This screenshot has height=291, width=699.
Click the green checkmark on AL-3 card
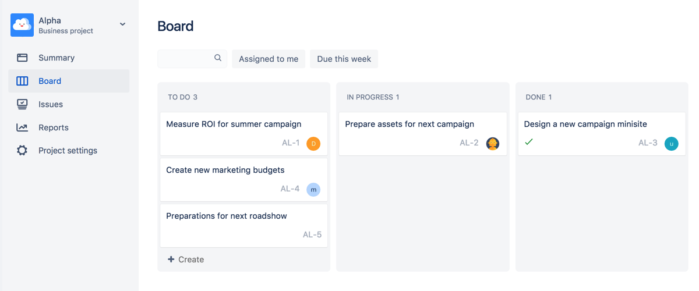pyautogui.click(x=529, y=142)
